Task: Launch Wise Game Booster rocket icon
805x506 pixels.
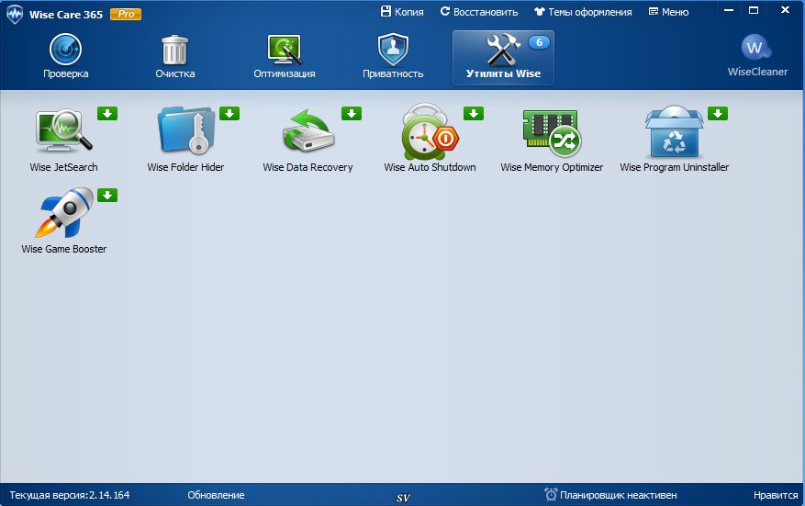Action: (63, 213)
